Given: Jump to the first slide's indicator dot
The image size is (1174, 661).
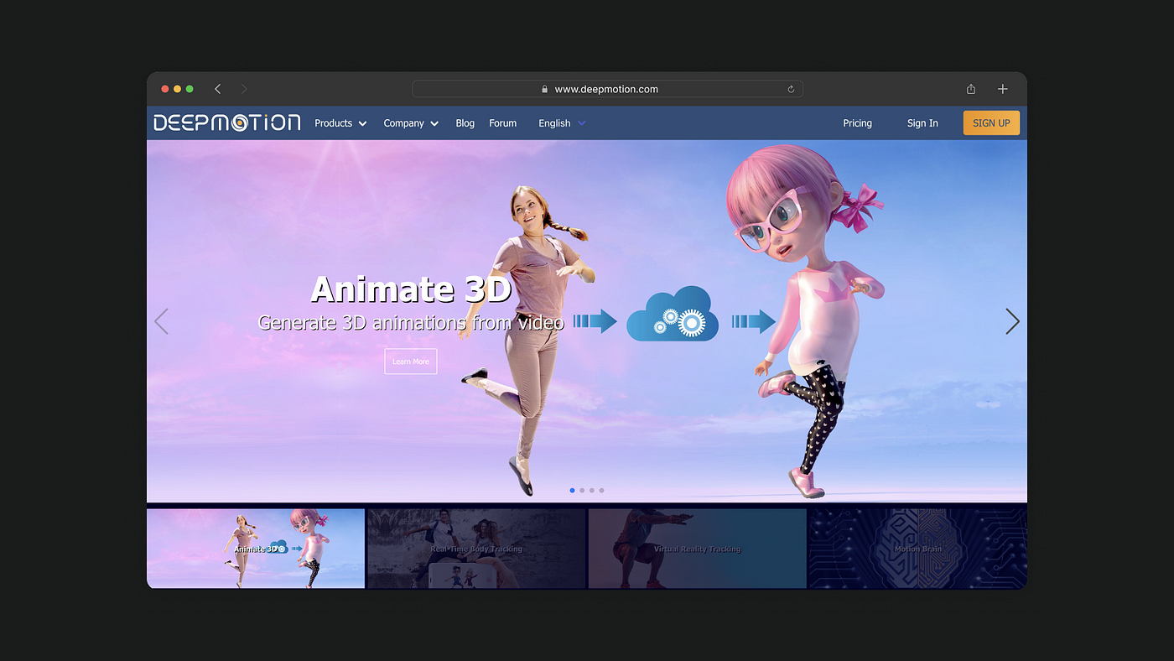Looking at the screenshot, I should click(x=573, y=490).
